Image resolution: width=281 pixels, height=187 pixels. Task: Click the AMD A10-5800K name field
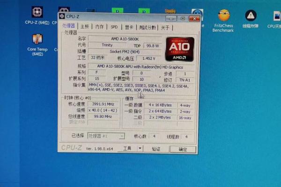point(125,39)
